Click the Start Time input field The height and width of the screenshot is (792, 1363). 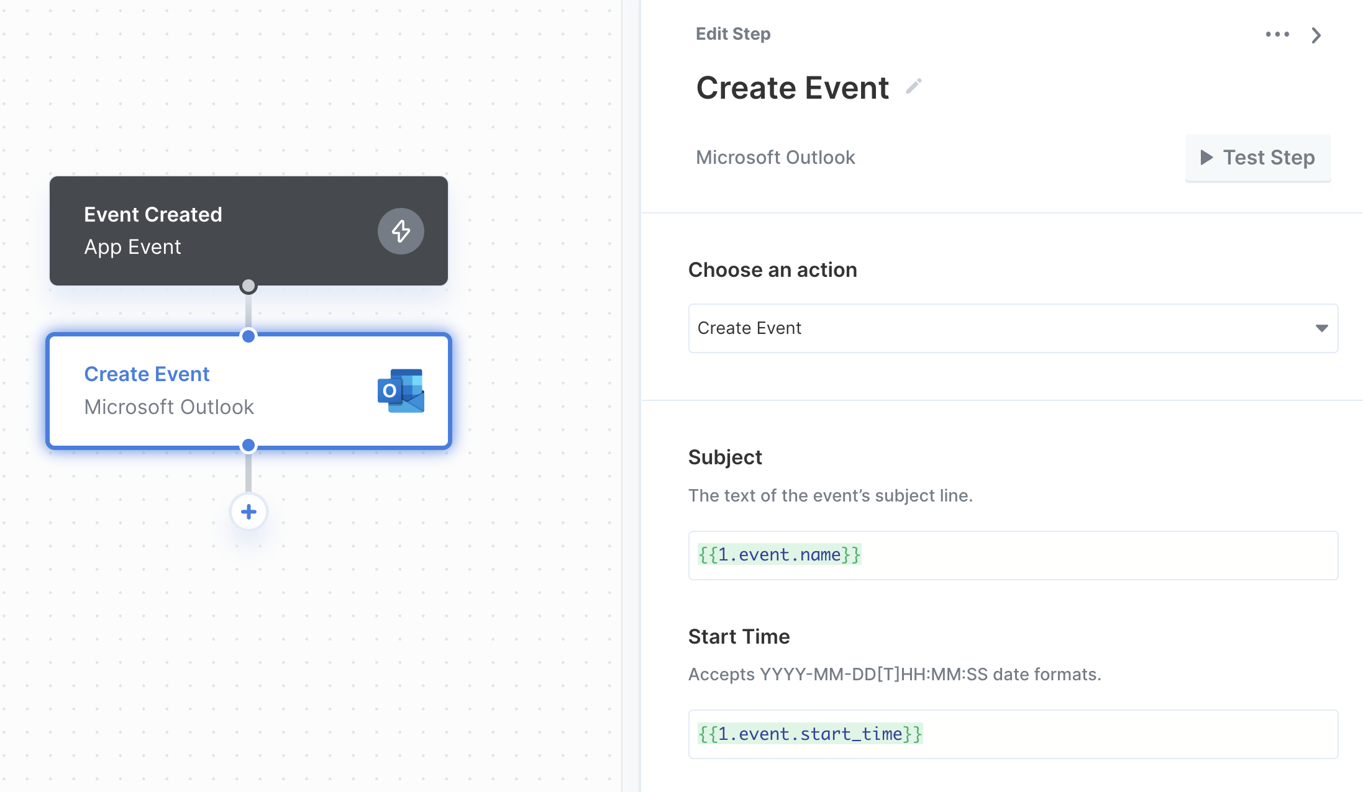[x=1013, y=734]
